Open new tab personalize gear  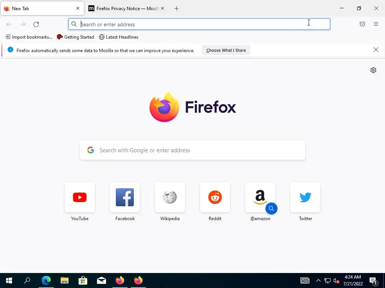373,70
